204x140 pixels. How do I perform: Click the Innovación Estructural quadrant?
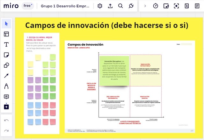[145, 70]
